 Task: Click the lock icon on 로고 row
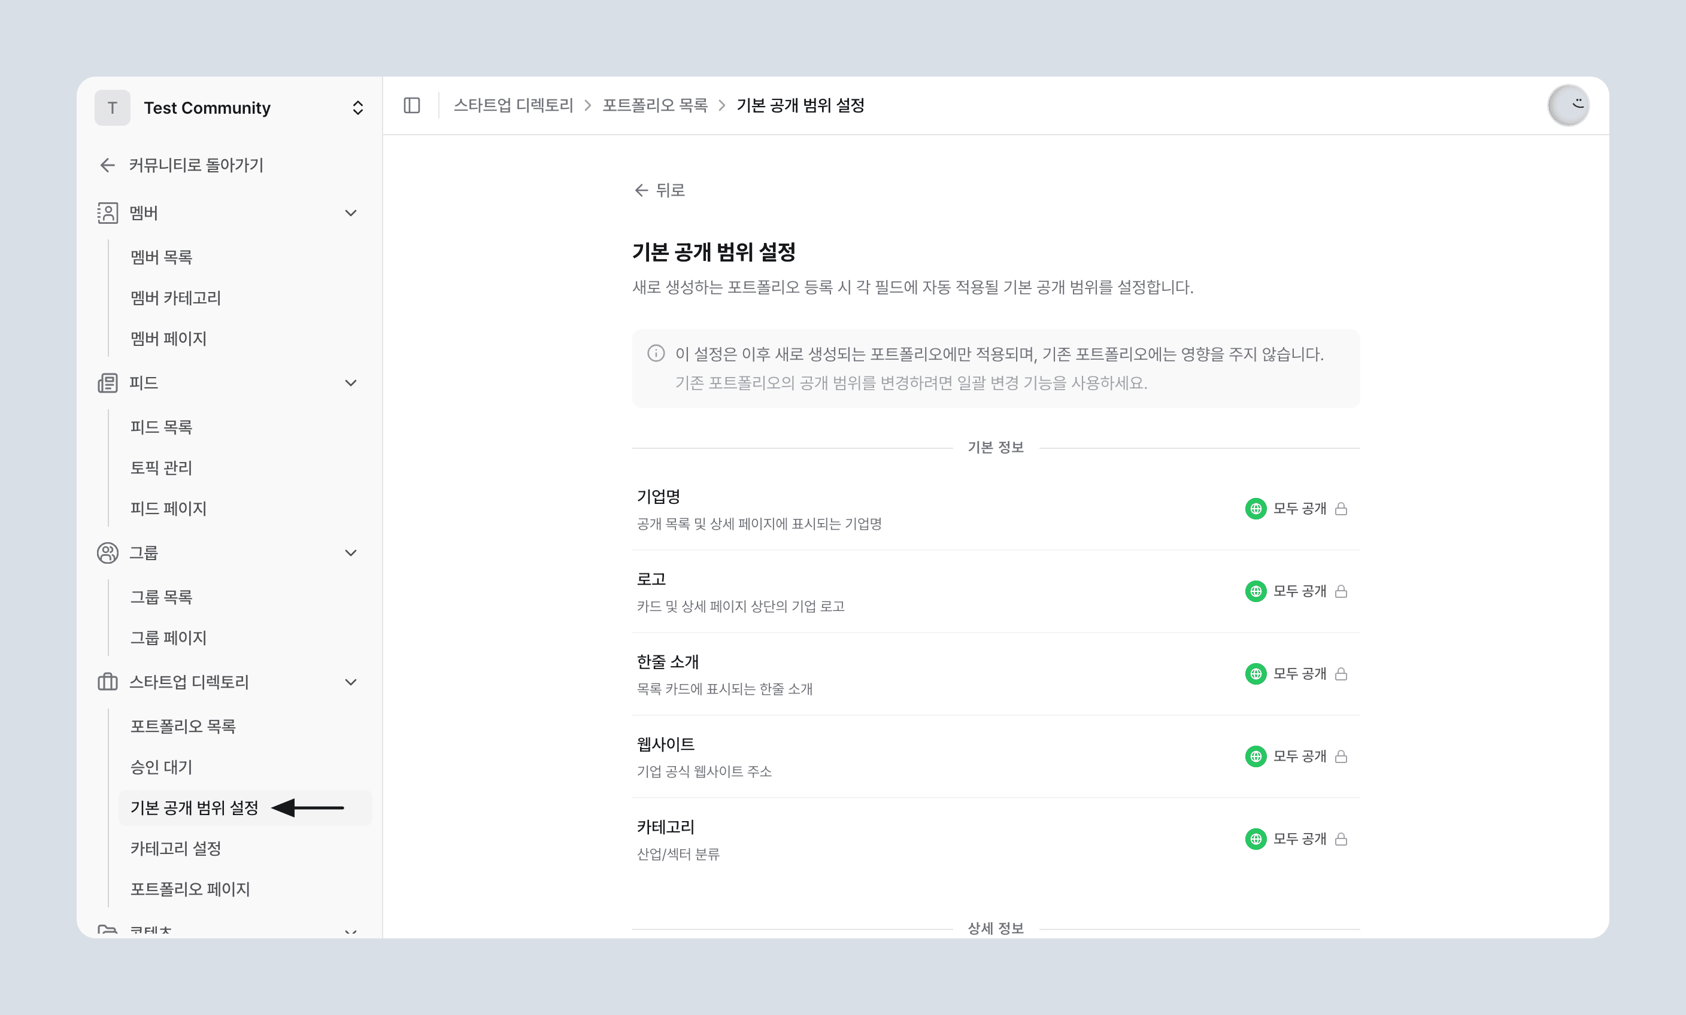(1341, 592)
